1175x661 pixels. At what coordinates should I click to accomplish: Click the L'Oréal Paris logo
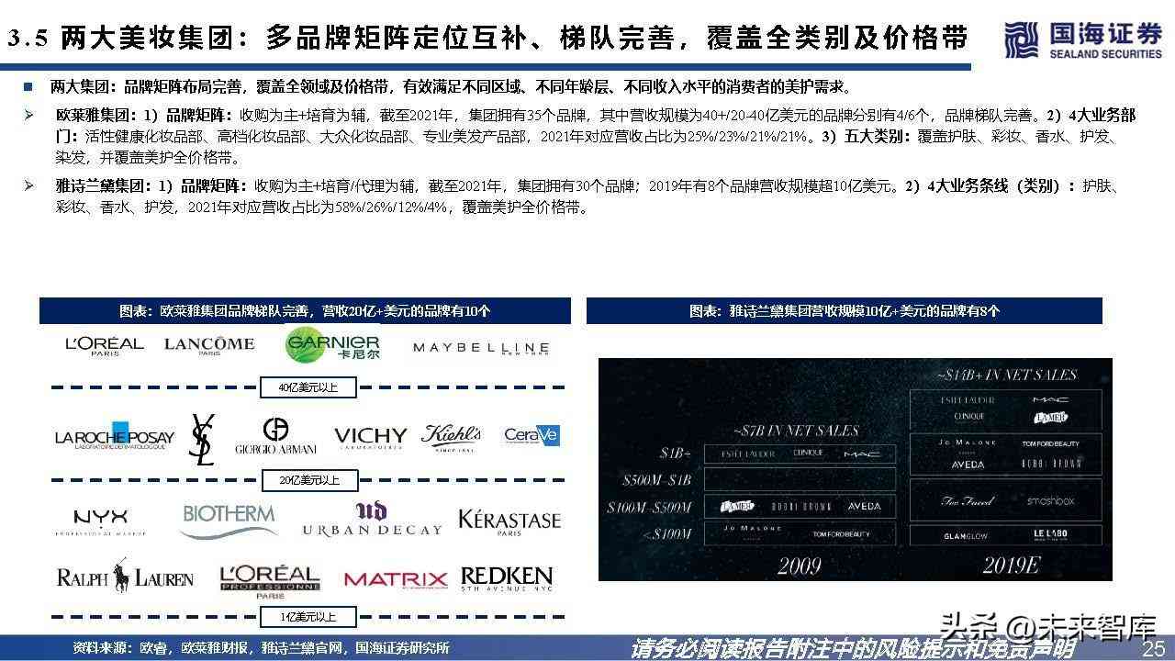[x=104, y=346]
